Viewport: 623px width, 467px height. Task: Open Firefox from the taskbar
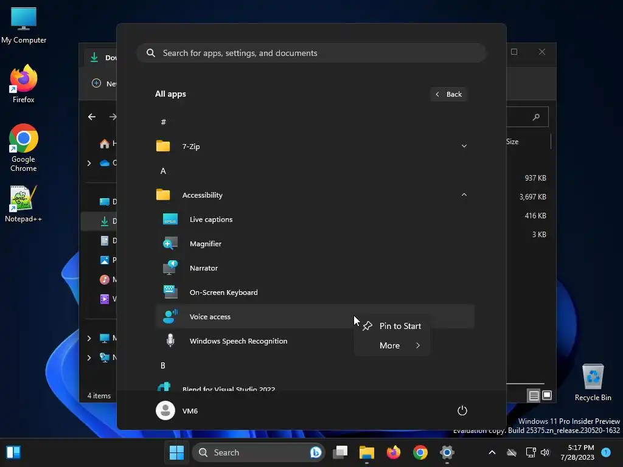[394, 452]
